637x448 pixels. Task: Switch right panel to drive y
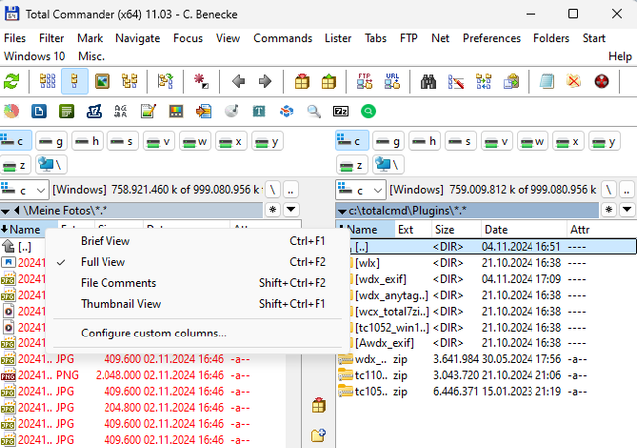[604, 142]
